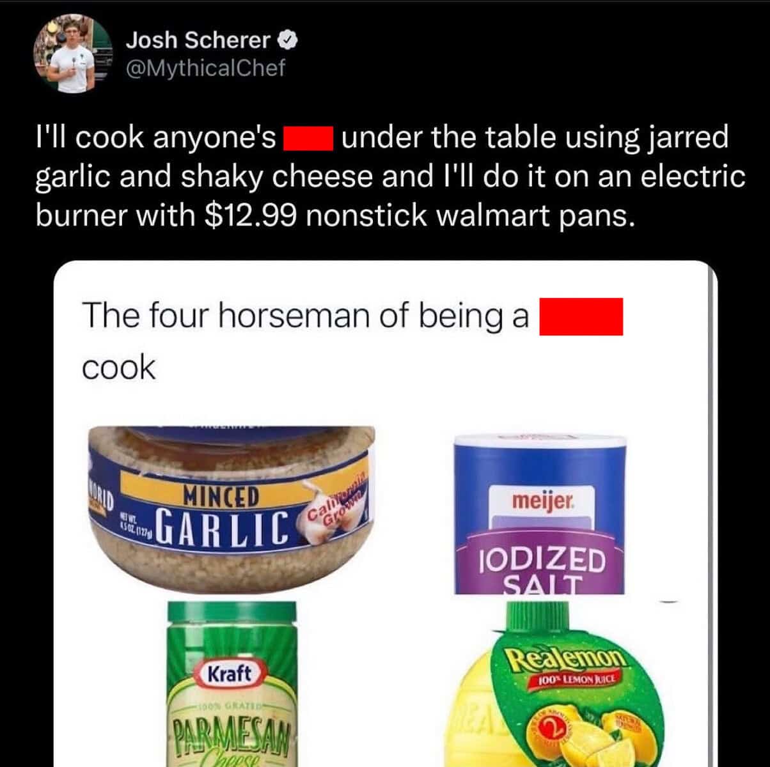Select the Kraft Parmesan cheese shaker
This screenshot has width=770, height=767.
233,683
